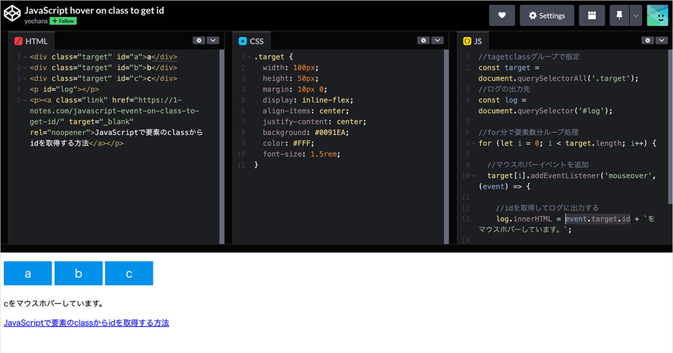This screenshot has height=353, width=673.
Task: Click the red HTML panel badge icon
Action: click(x=19, y=40)
